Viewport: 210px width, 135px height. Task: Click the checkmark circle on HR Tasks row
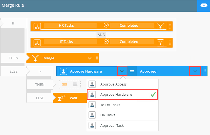(106, 25)
